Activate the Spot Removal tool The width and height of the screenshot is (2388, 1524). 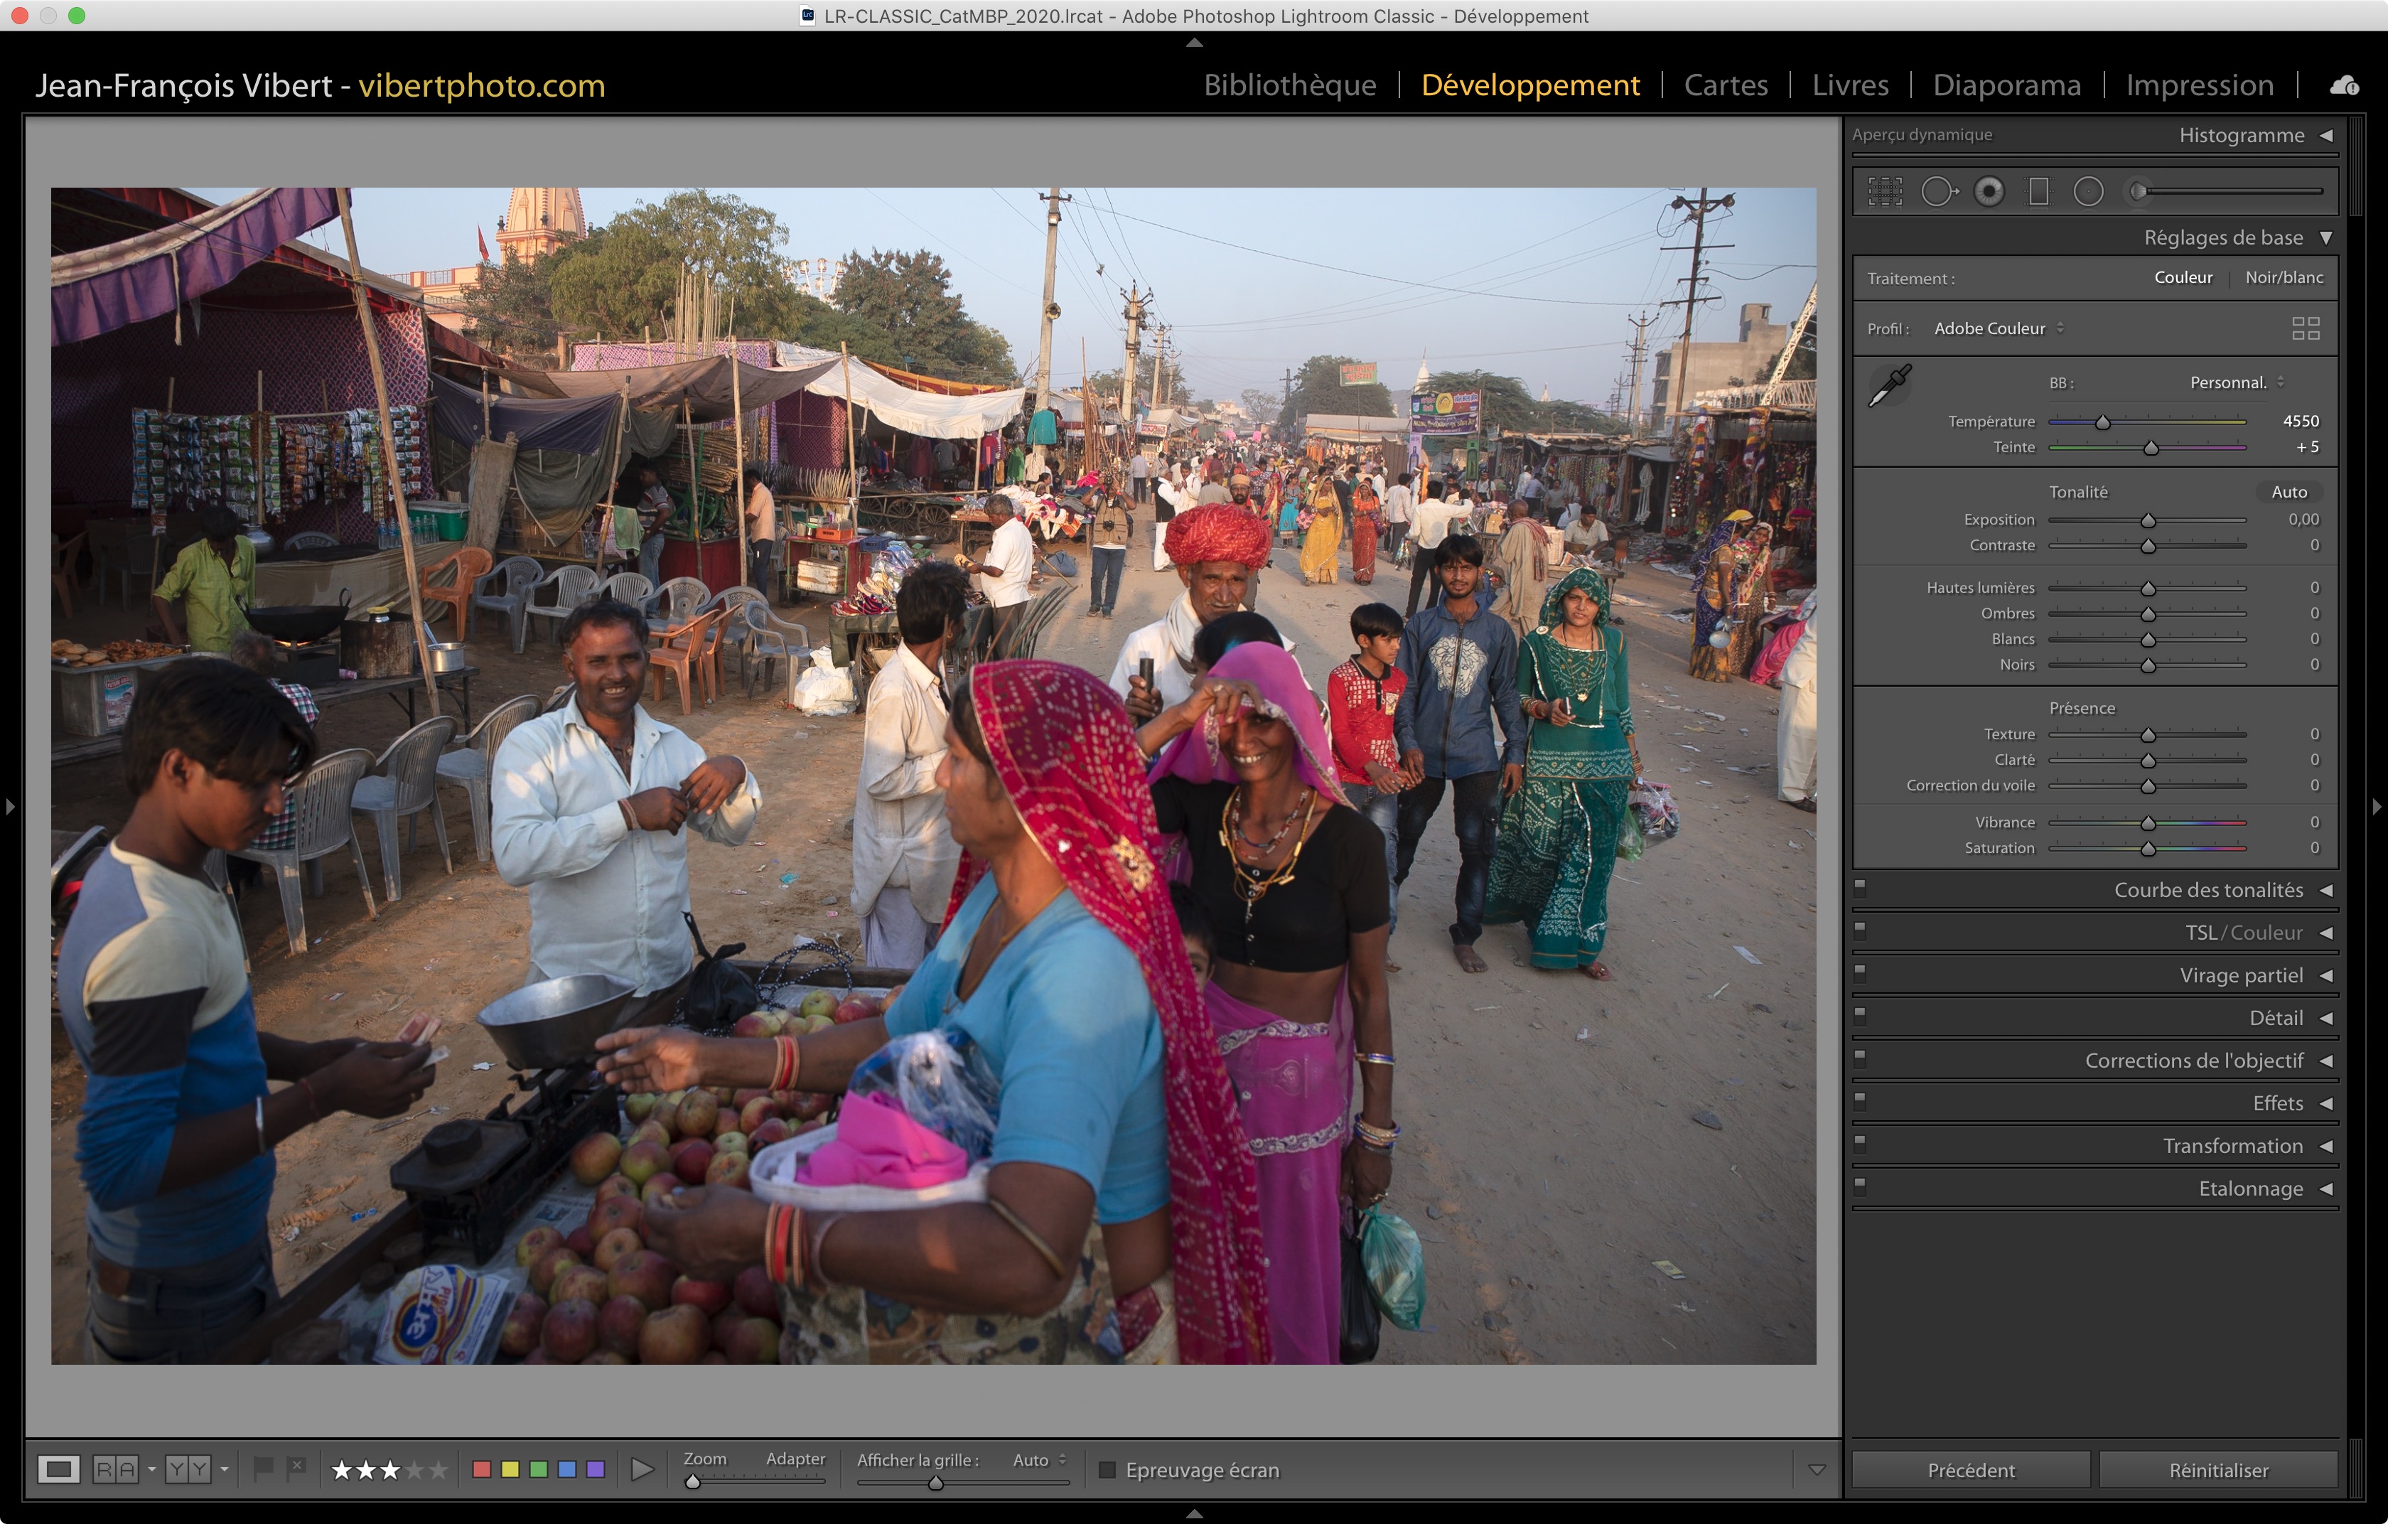pos(1938,191)
